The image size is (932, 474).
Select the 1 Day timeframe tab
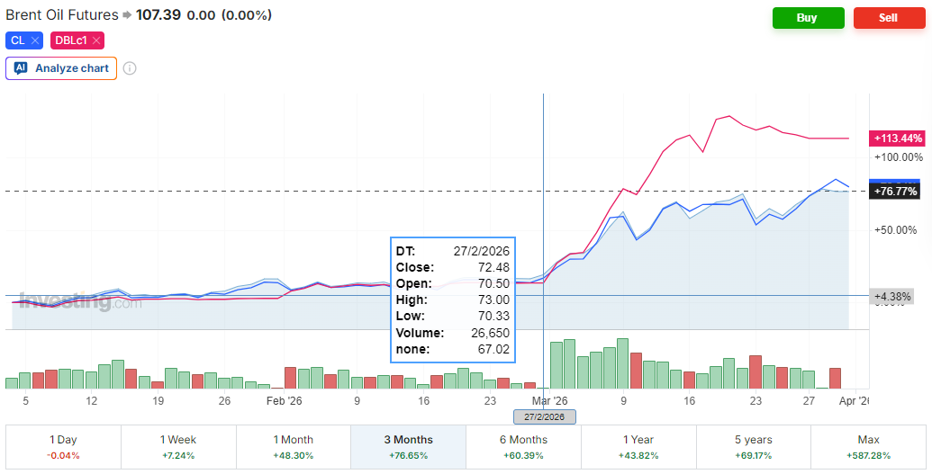[x=63, y=447]
